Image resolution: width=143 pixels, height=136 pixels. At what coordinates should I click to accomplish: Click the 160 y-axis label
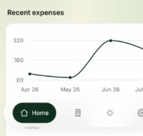(x=18, y=60)
